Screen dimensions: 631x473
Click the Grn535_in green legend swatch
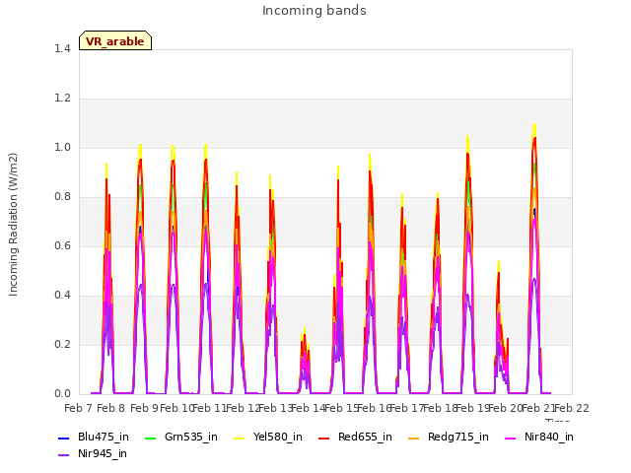[150, 438]
